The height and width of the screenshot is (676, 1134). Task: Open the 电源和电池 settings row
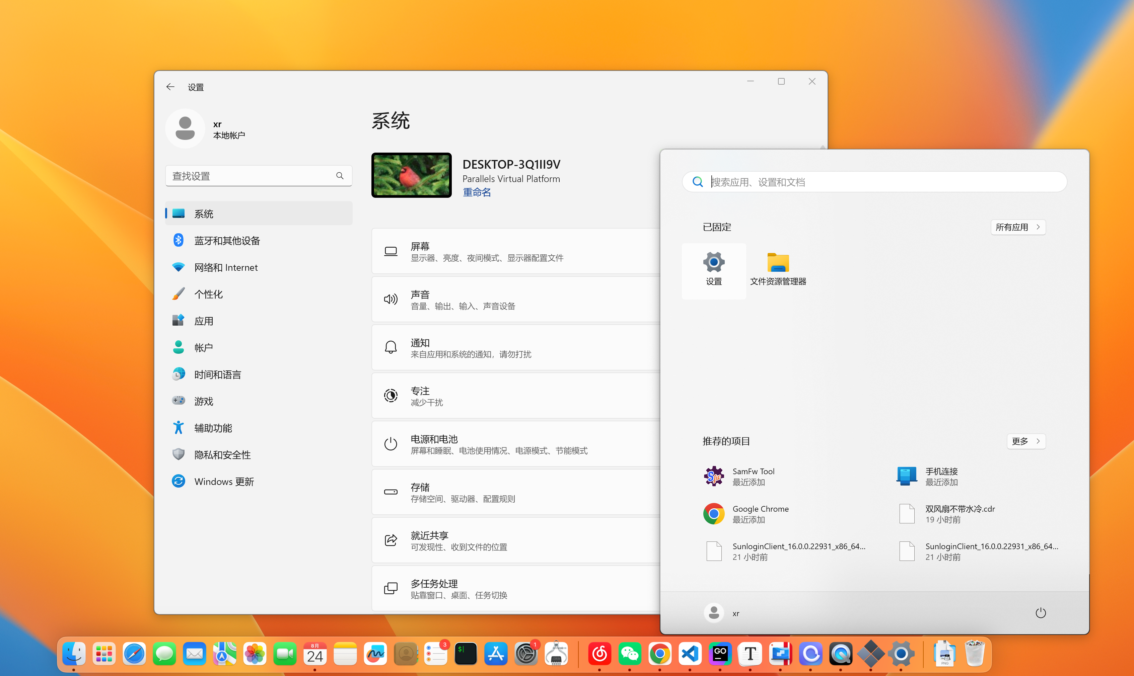pos(516,444)
